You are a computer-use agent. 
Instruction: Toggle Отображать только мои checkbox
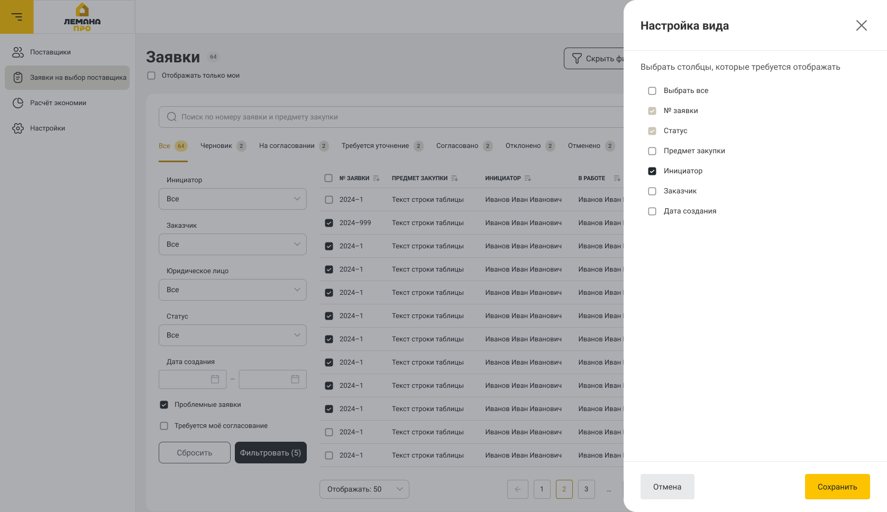[x=151, y=76]
